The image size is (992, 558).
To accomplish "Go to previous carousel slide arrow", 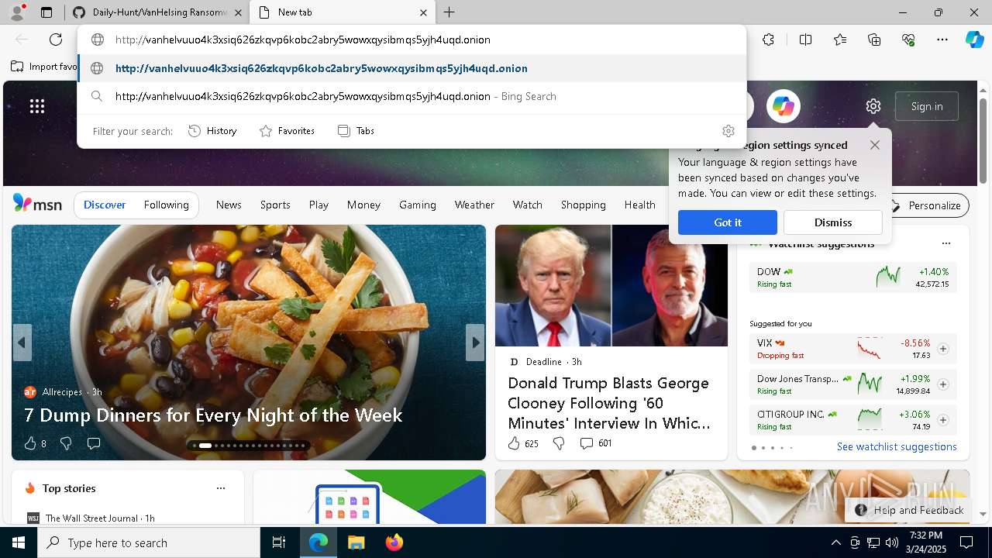I will [22, 343].
